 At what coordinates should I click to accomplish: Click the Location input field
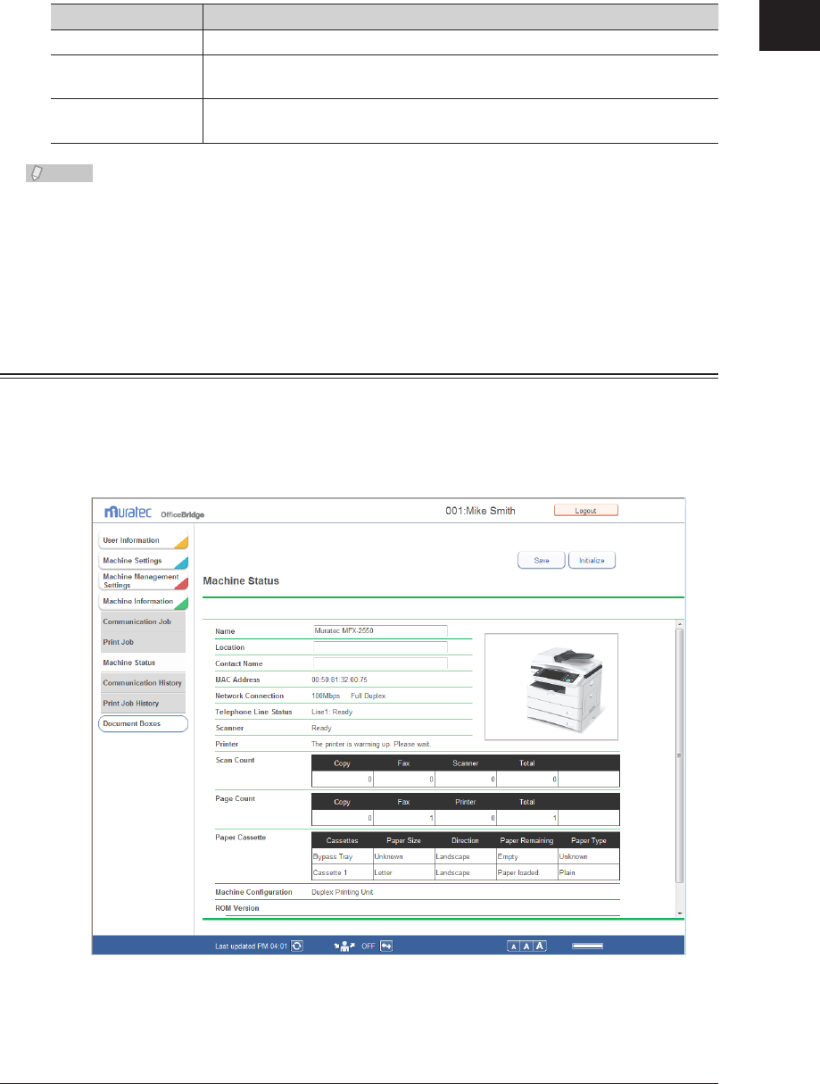point(380,647)
